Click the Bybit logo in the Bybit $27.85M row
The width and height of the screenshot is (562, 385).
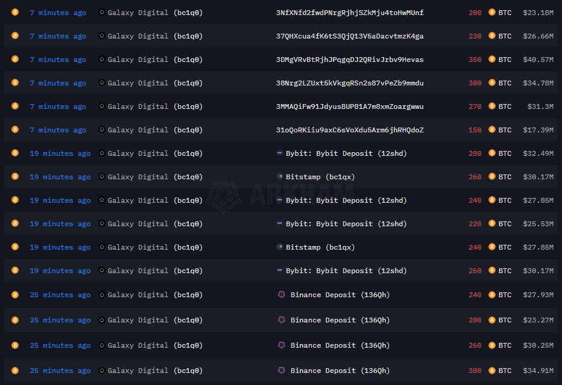point(280,200)
